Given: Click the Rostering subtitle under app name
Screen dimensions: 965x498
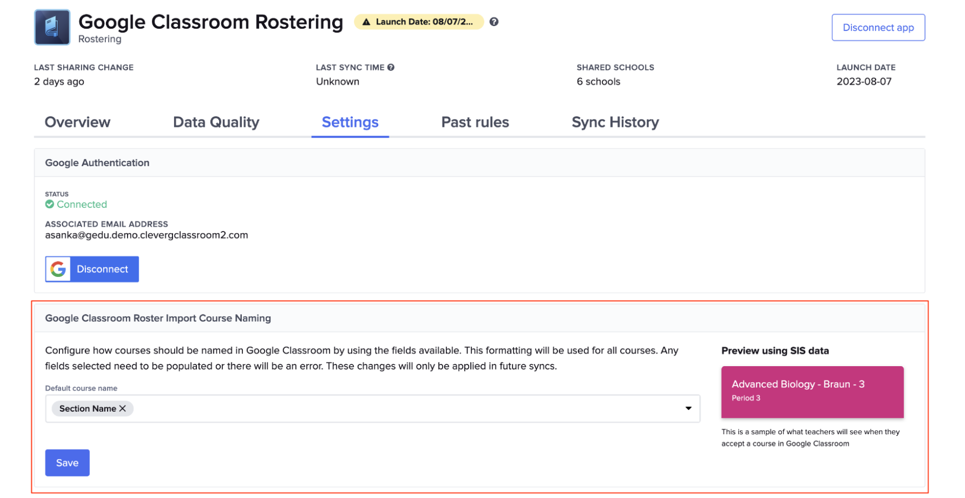Looking at the screenshot, I should point(100,39).
